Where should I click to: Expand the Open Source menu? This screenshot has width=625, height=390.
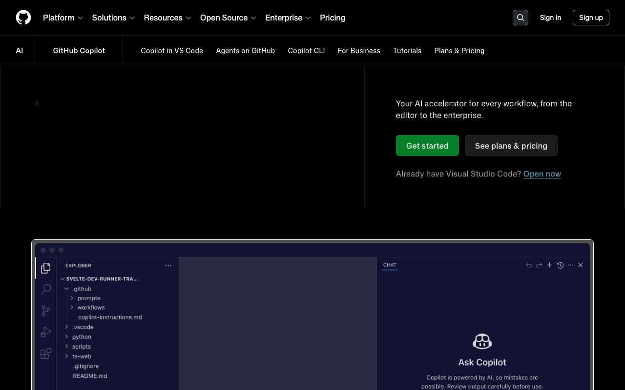click(x=228, y=18)
